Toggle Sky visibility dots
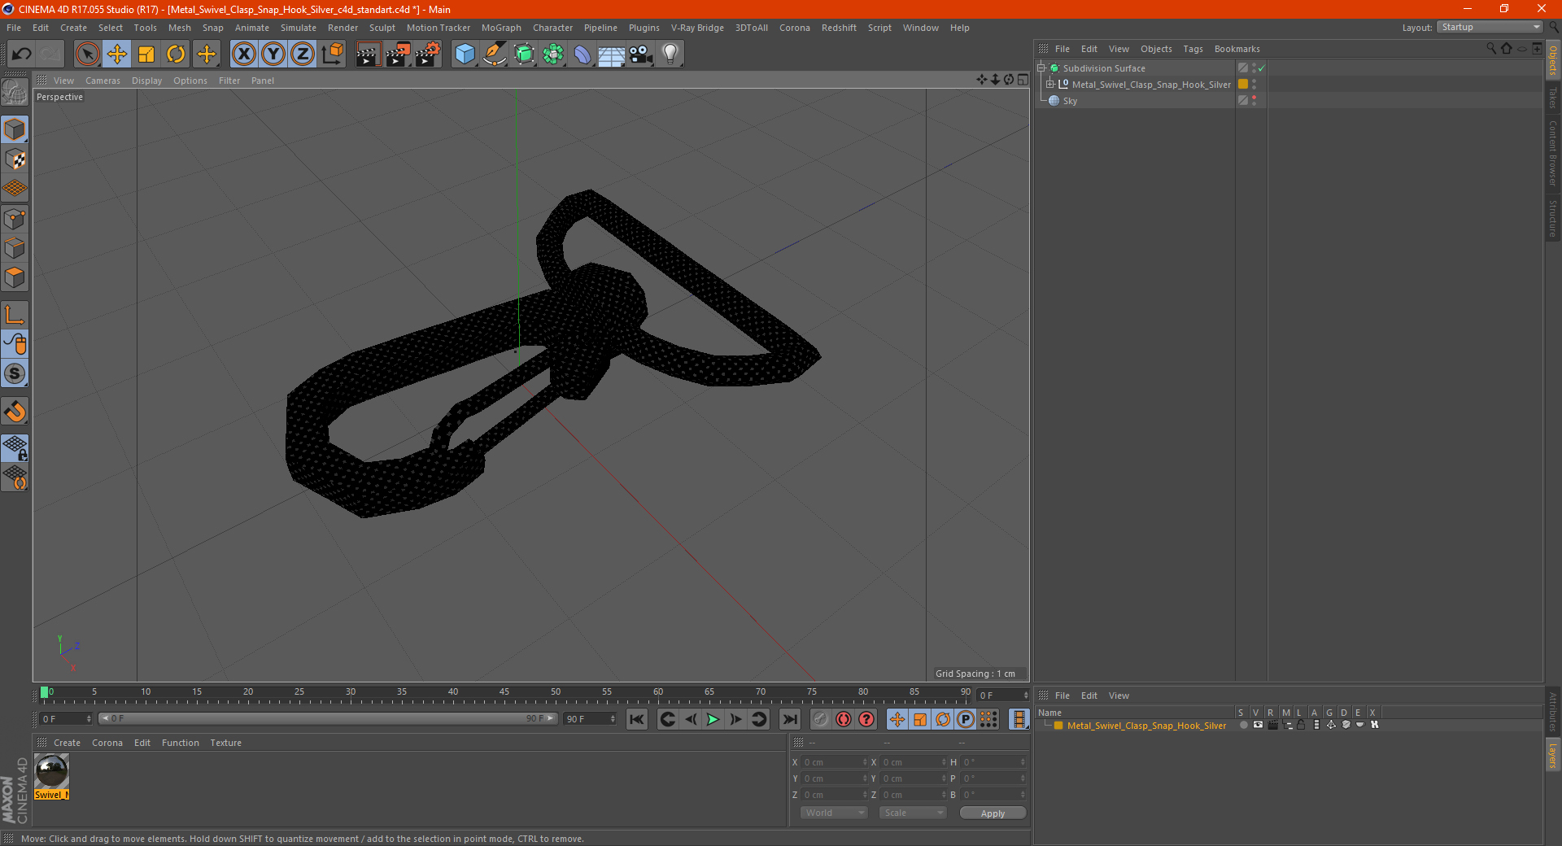1562x846 pixels. 1254,101
